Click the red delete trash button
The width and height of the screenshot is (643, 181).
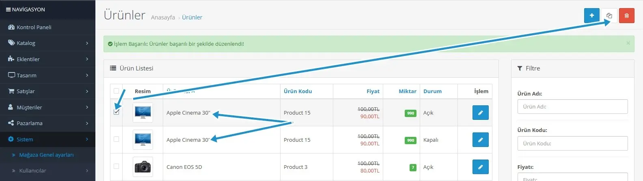pyautogui.click(x=626, y=15)
